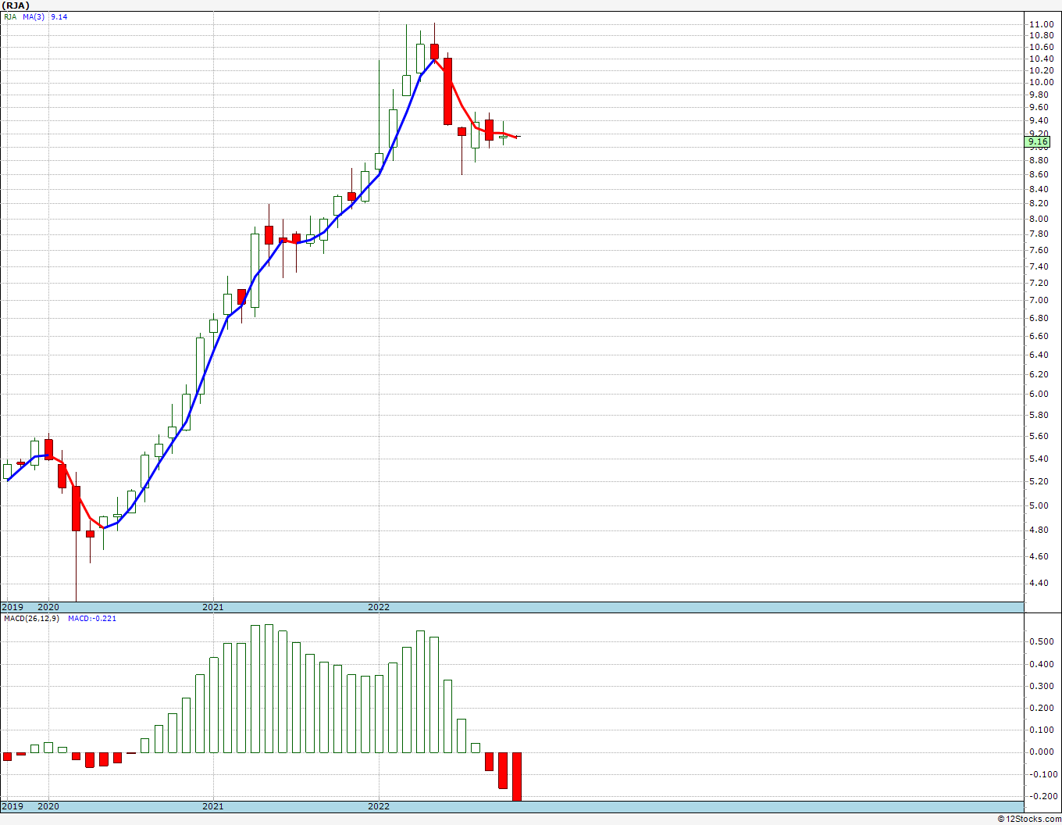The height and width of the screenshot is (825, 1062).
Task: Select the 8.40 price axis label
Action: (1039, 189)
